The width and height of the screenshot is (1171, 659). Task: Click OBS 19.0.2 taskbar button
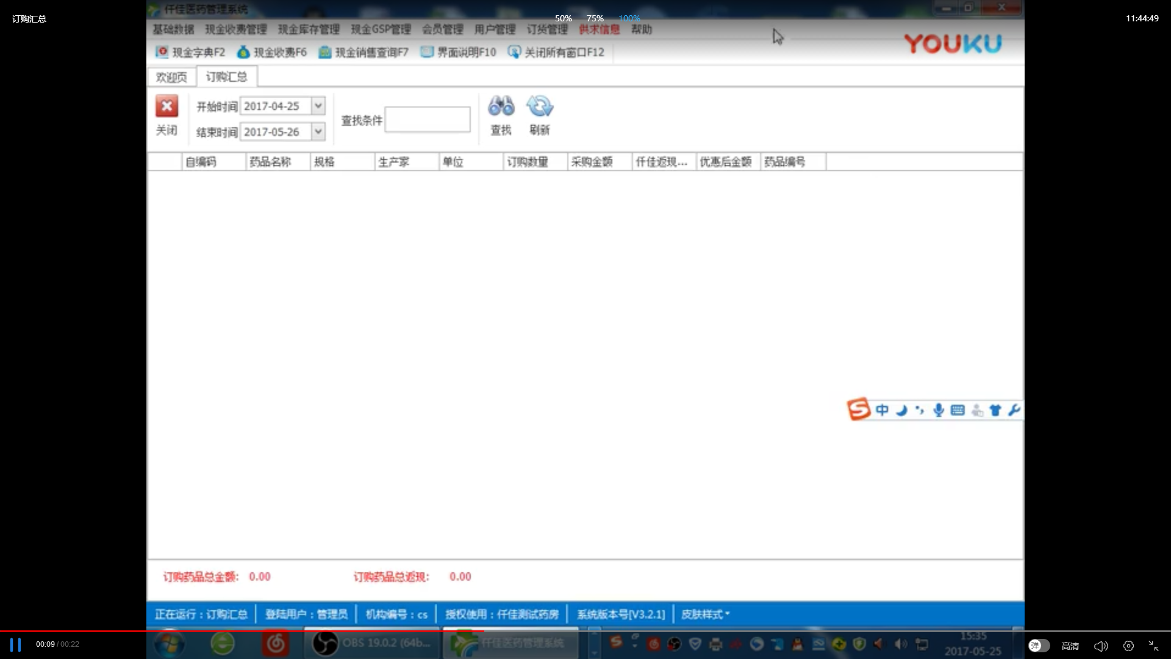point(372,643)
